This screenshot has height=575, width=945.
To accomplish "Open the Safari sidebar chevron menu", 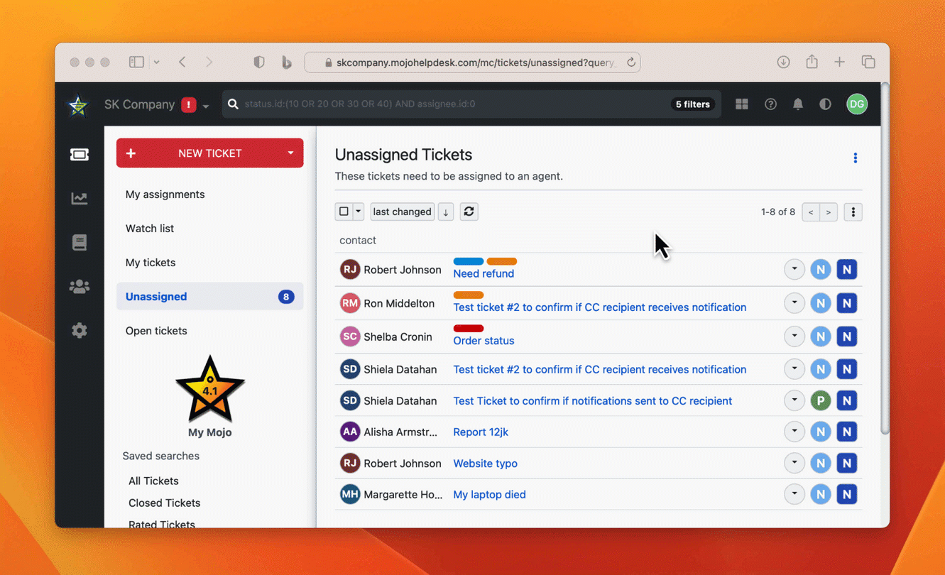I will tap(156, 62).
